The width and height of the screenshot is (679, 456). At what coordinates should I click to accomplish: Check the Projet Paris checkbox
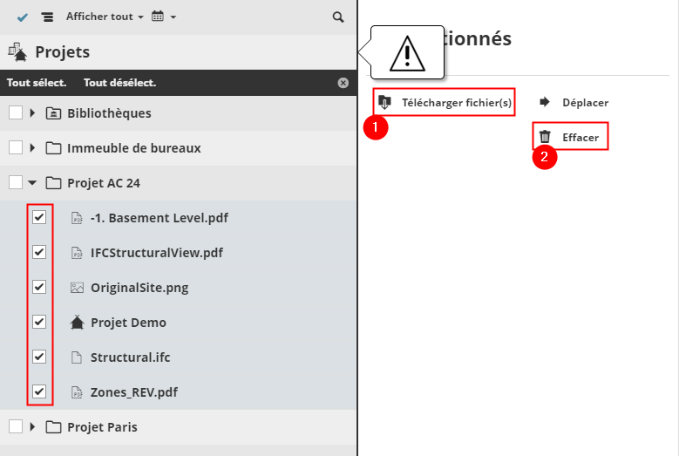click(x=15, y=426)
